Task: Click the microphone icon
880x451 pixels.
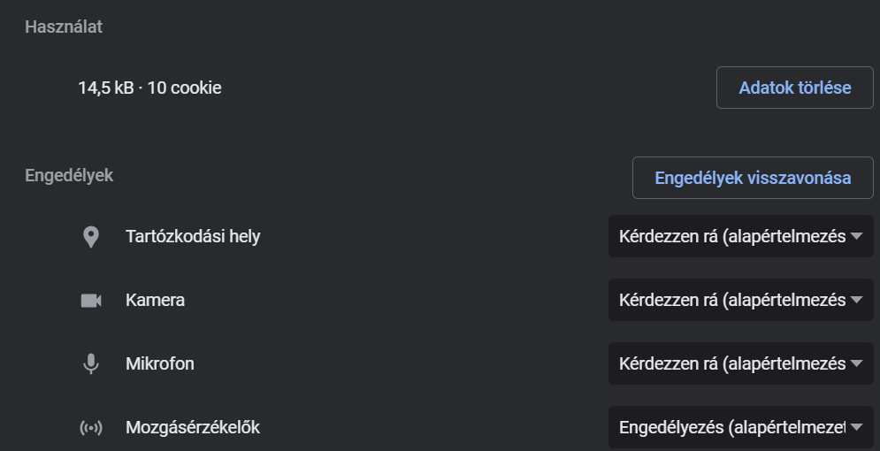Action: [91, 364]
